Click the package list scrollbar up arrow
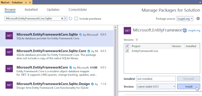The image size is (202, 96). click(x=115, y=27)
